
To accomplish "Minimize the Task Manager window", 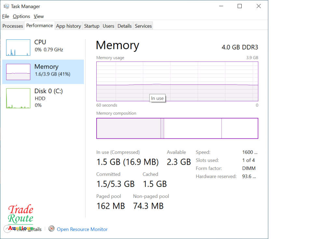I will tap(221, 6).
